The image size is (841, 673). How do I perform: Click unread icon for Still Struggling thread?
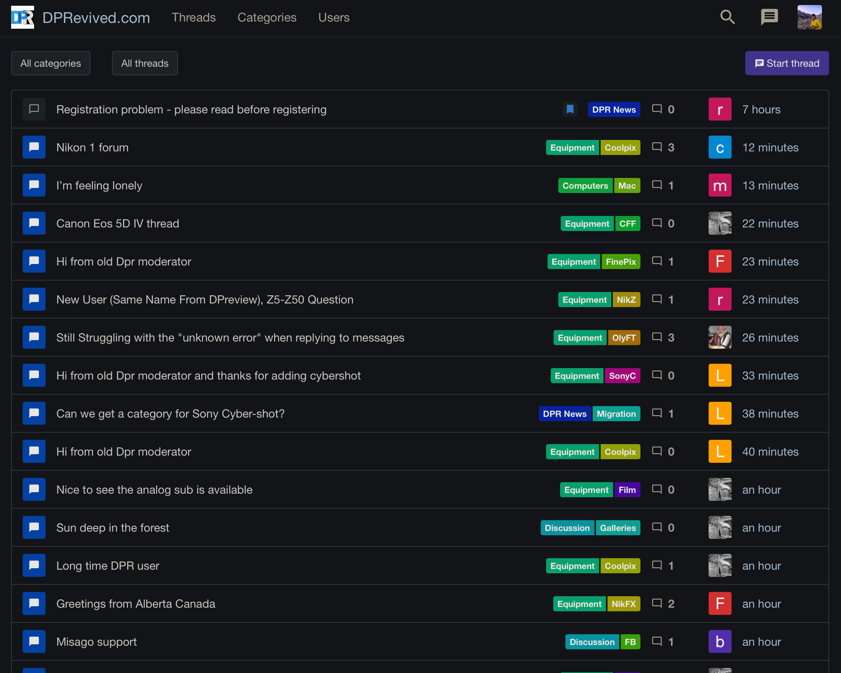coord(34,337)
